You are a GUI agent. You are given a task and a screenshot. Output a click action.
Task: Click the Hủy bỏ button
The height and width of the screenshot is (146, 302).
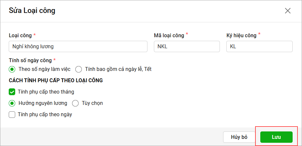[239, 137]
